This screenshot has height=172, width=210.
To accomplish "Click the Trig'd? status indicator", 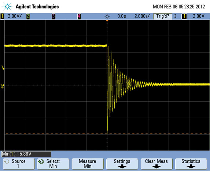I will (x=163, y=16).
